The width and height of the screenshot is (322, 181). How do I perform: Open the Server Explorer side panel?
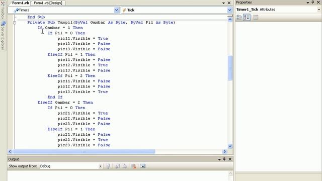pos(3,36)
